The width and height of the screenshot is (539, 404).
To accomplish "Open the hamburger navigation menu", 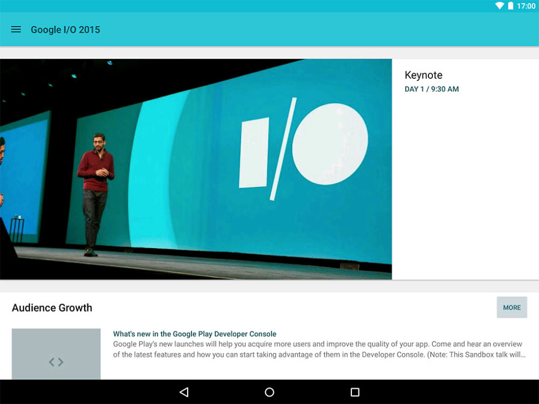I will [x=16, y=30].
